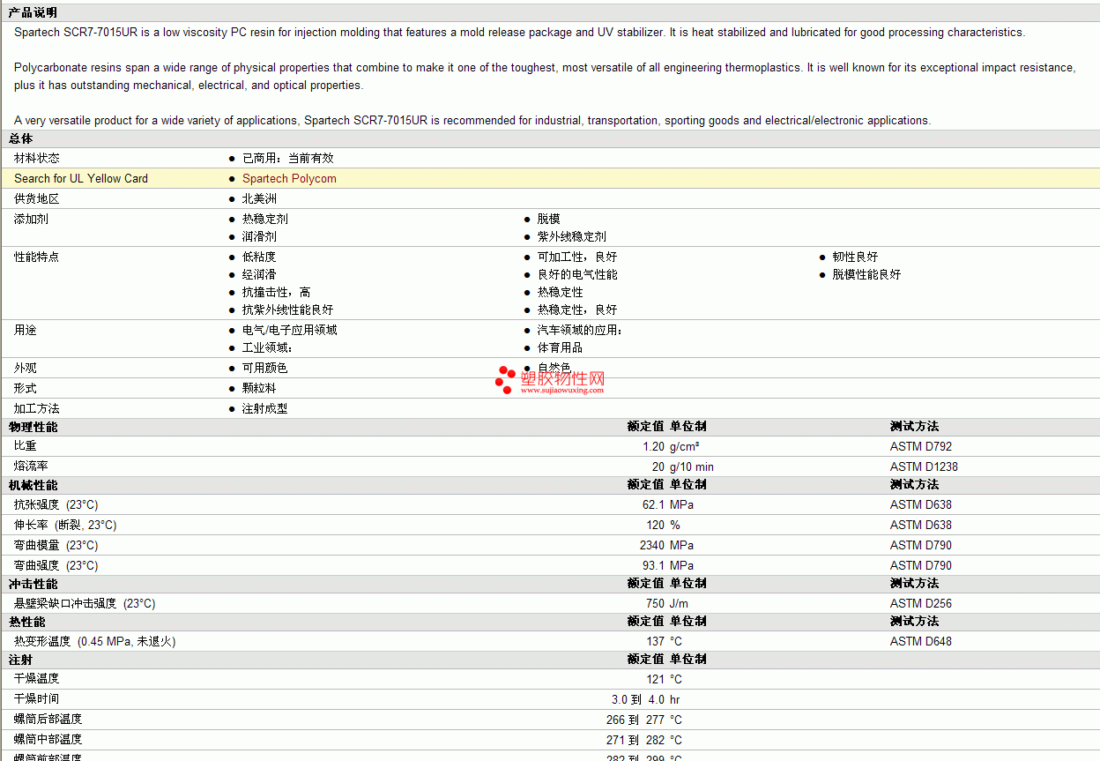Click 'Search for UL Yellow Card' label
Viewport: 1100px width, 761px height.
(x=81, y=178)
